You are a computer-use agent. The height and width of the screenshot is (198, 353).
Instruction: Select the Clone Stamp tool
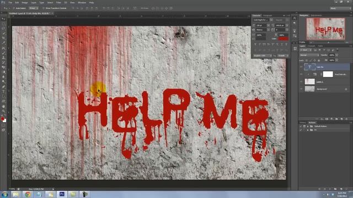tap(3, 58)
